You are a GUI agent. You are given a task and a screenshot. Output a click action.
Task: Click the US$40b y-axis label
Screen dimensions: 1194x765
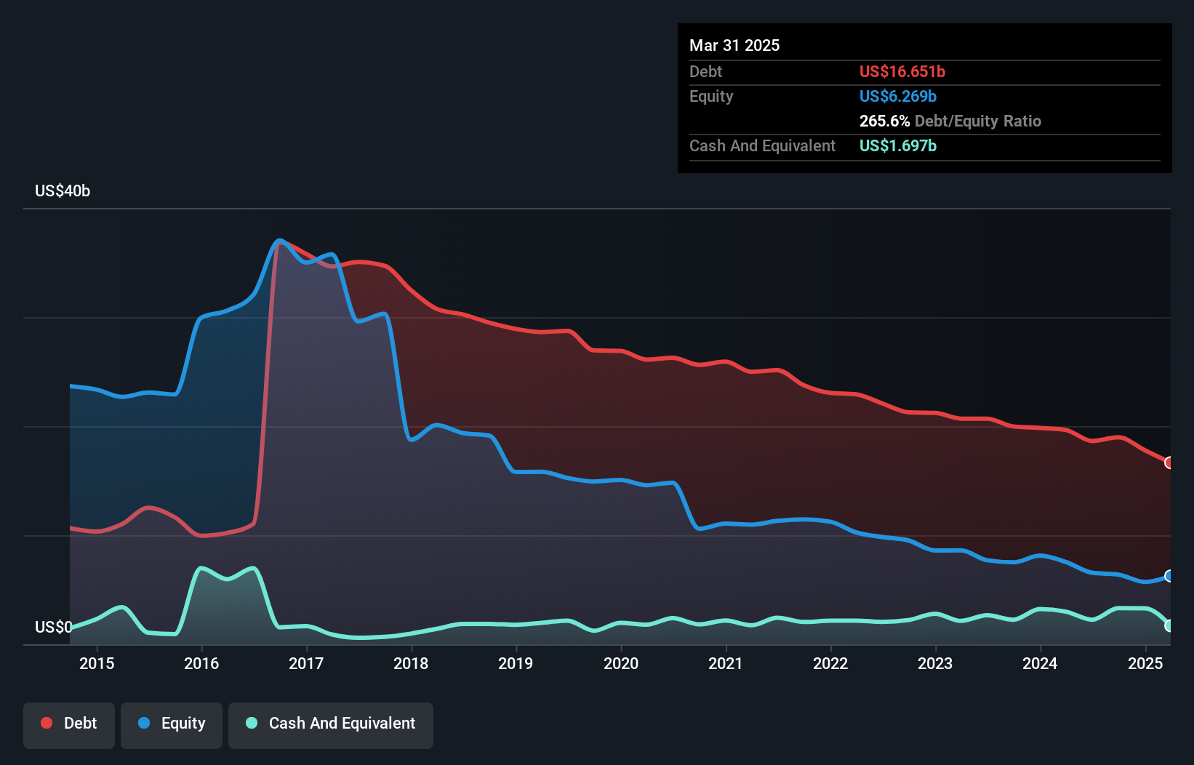tap(63, 191)
